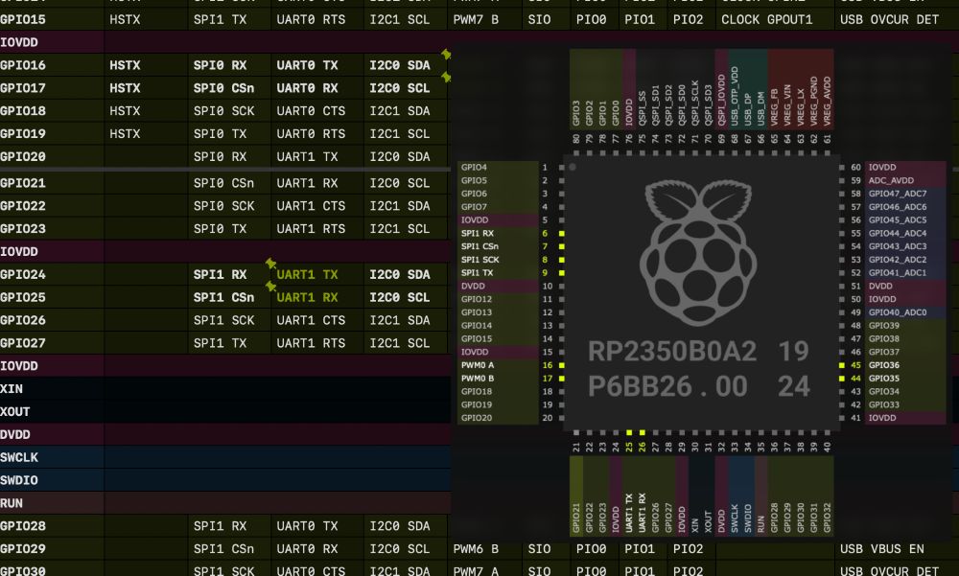Click chip pin 44 label GPIO35

(884, 379)
